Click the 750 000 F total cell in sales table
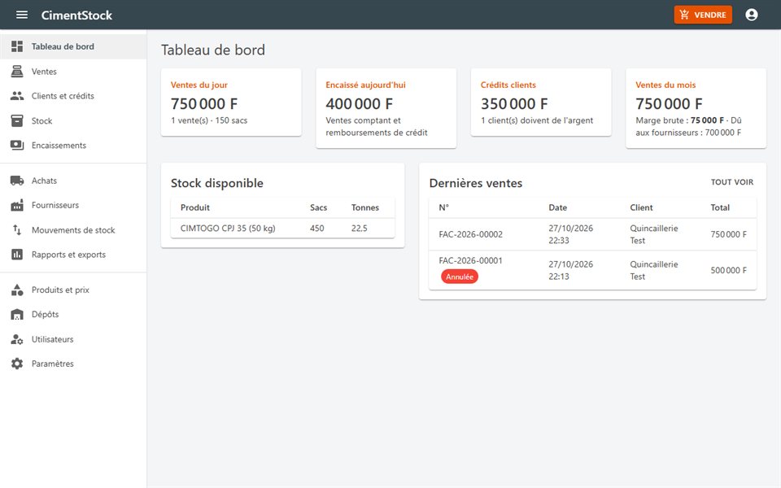 [728, 234]
